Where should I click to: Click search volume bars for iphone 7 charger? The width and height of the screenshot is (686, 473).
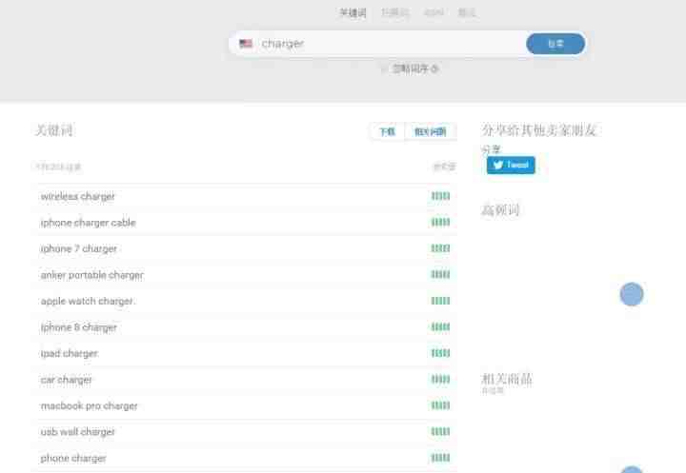440,248
